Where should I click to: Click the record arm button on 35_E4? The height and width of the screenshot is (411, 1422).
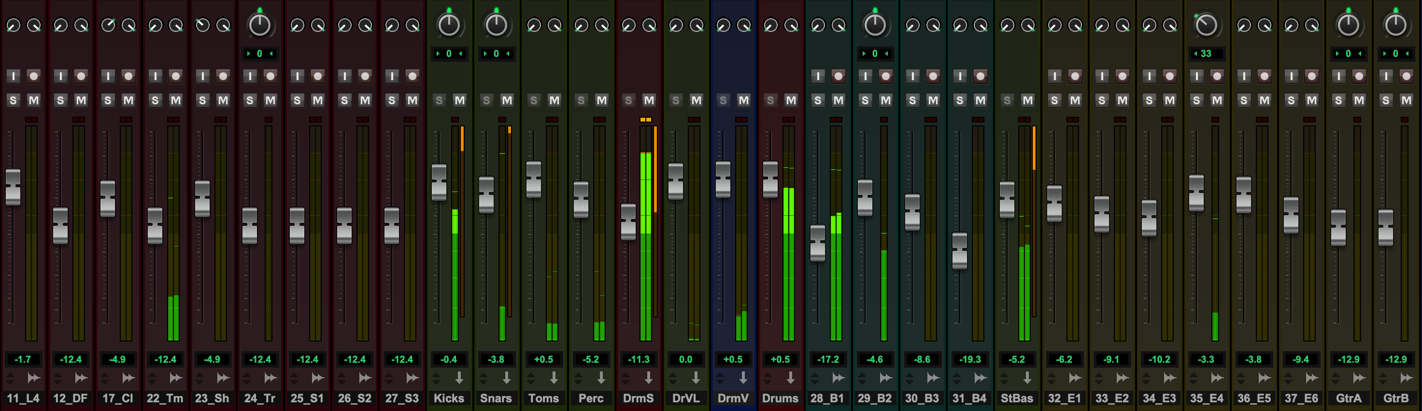pyautogui.click(x=1217, y=76)
